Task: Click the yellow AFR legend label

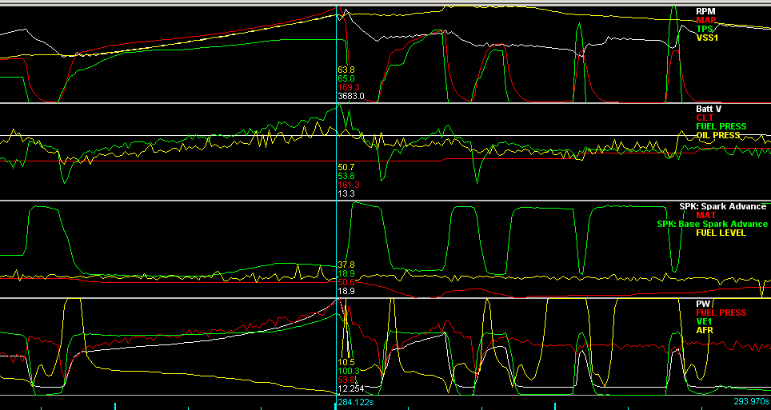Action: click(x=705, y=330)
